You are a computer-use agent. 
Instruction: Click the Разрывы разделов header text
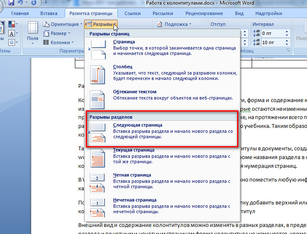111,117
